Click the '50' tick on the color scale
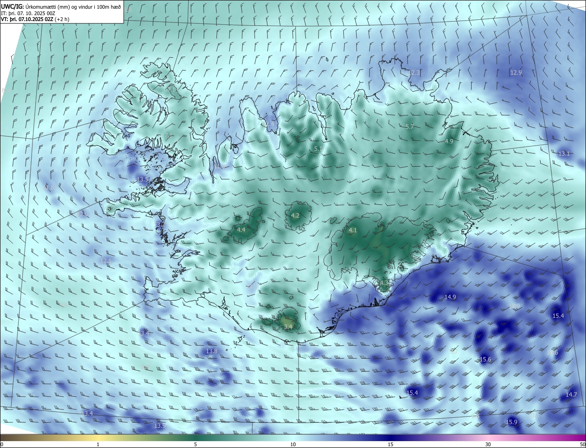The image size is (586, 448). 582,444
